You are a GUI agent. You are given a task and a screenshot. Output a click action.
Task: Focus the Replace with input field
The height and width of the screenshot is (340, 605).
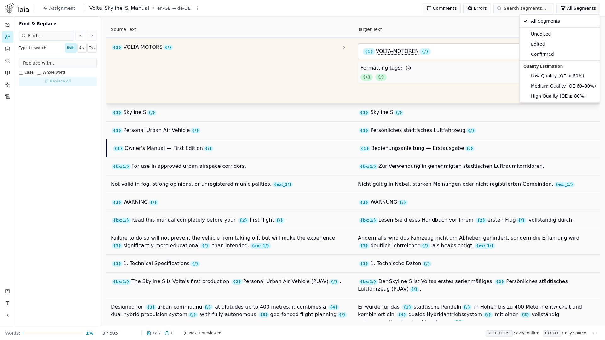click(58, 63)
